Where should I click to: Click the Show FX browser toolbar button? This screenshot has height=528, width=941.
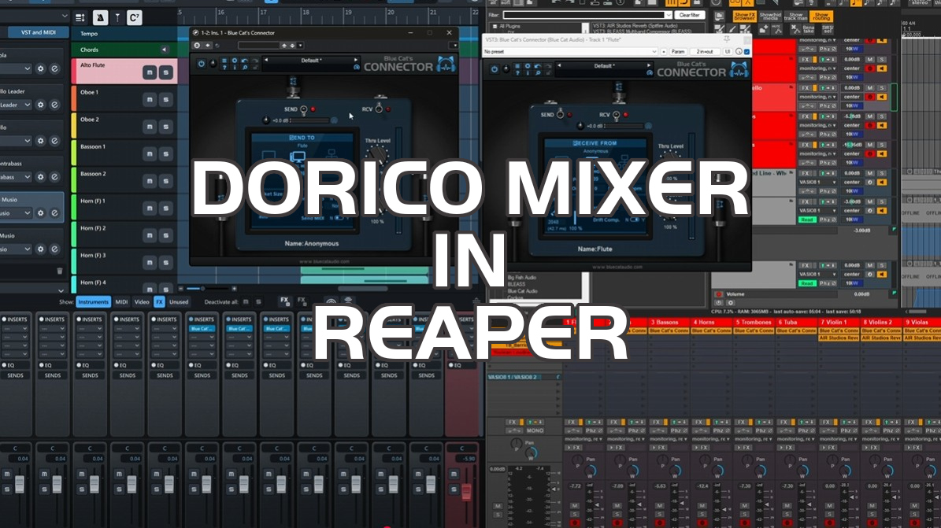coord(743,17)
